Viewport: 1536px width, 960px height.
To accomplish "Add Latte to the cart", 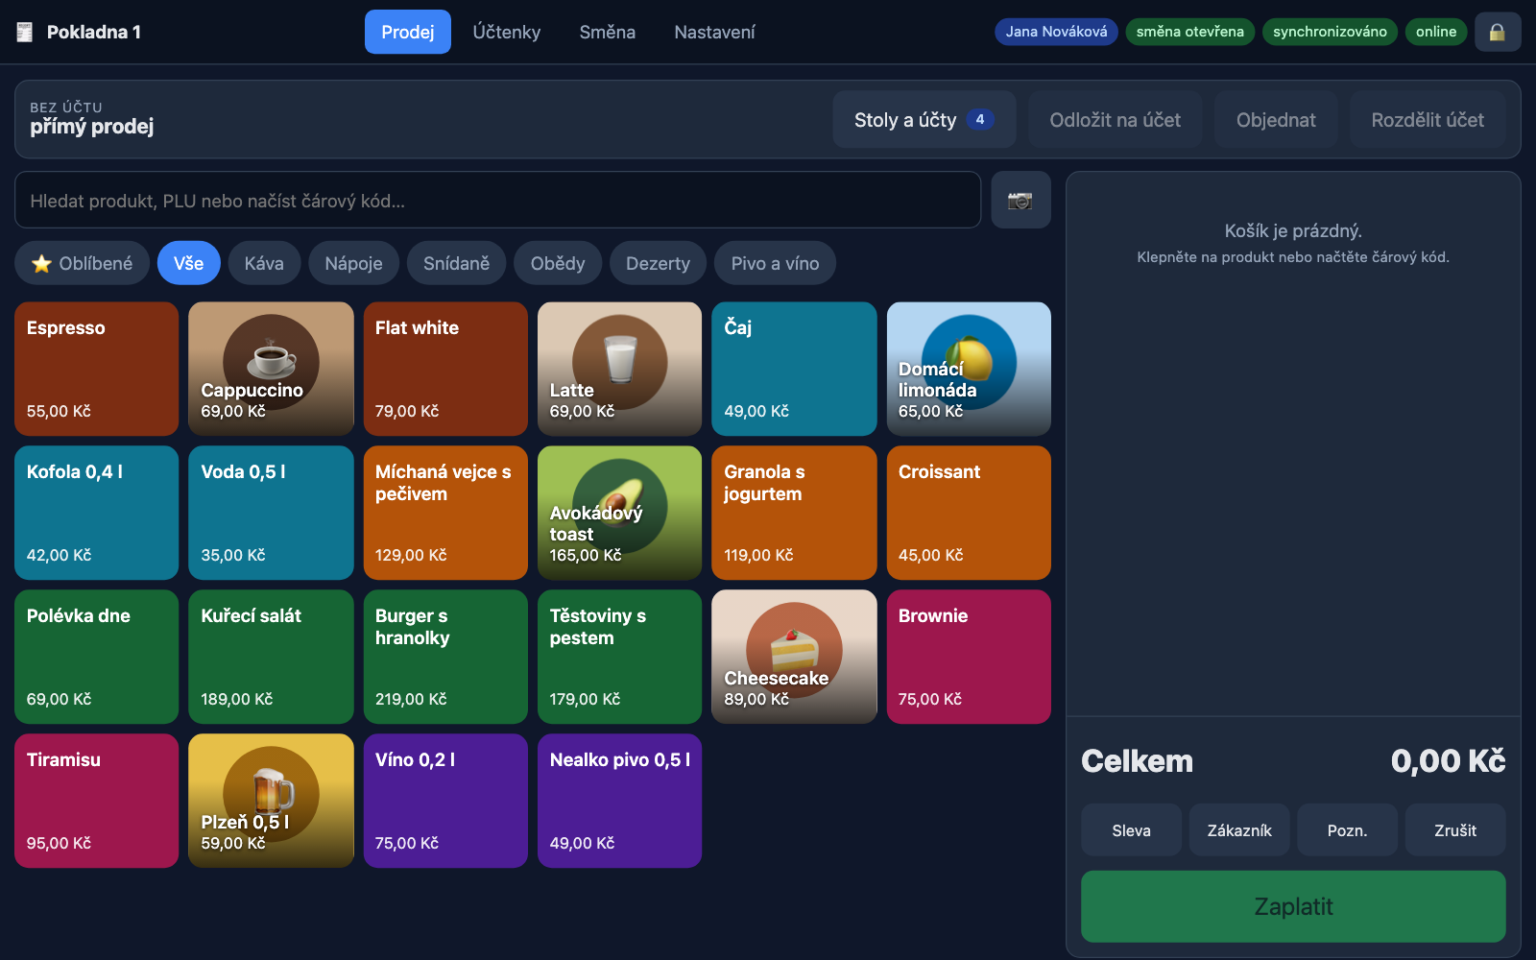I will click(x=619, y=369).
